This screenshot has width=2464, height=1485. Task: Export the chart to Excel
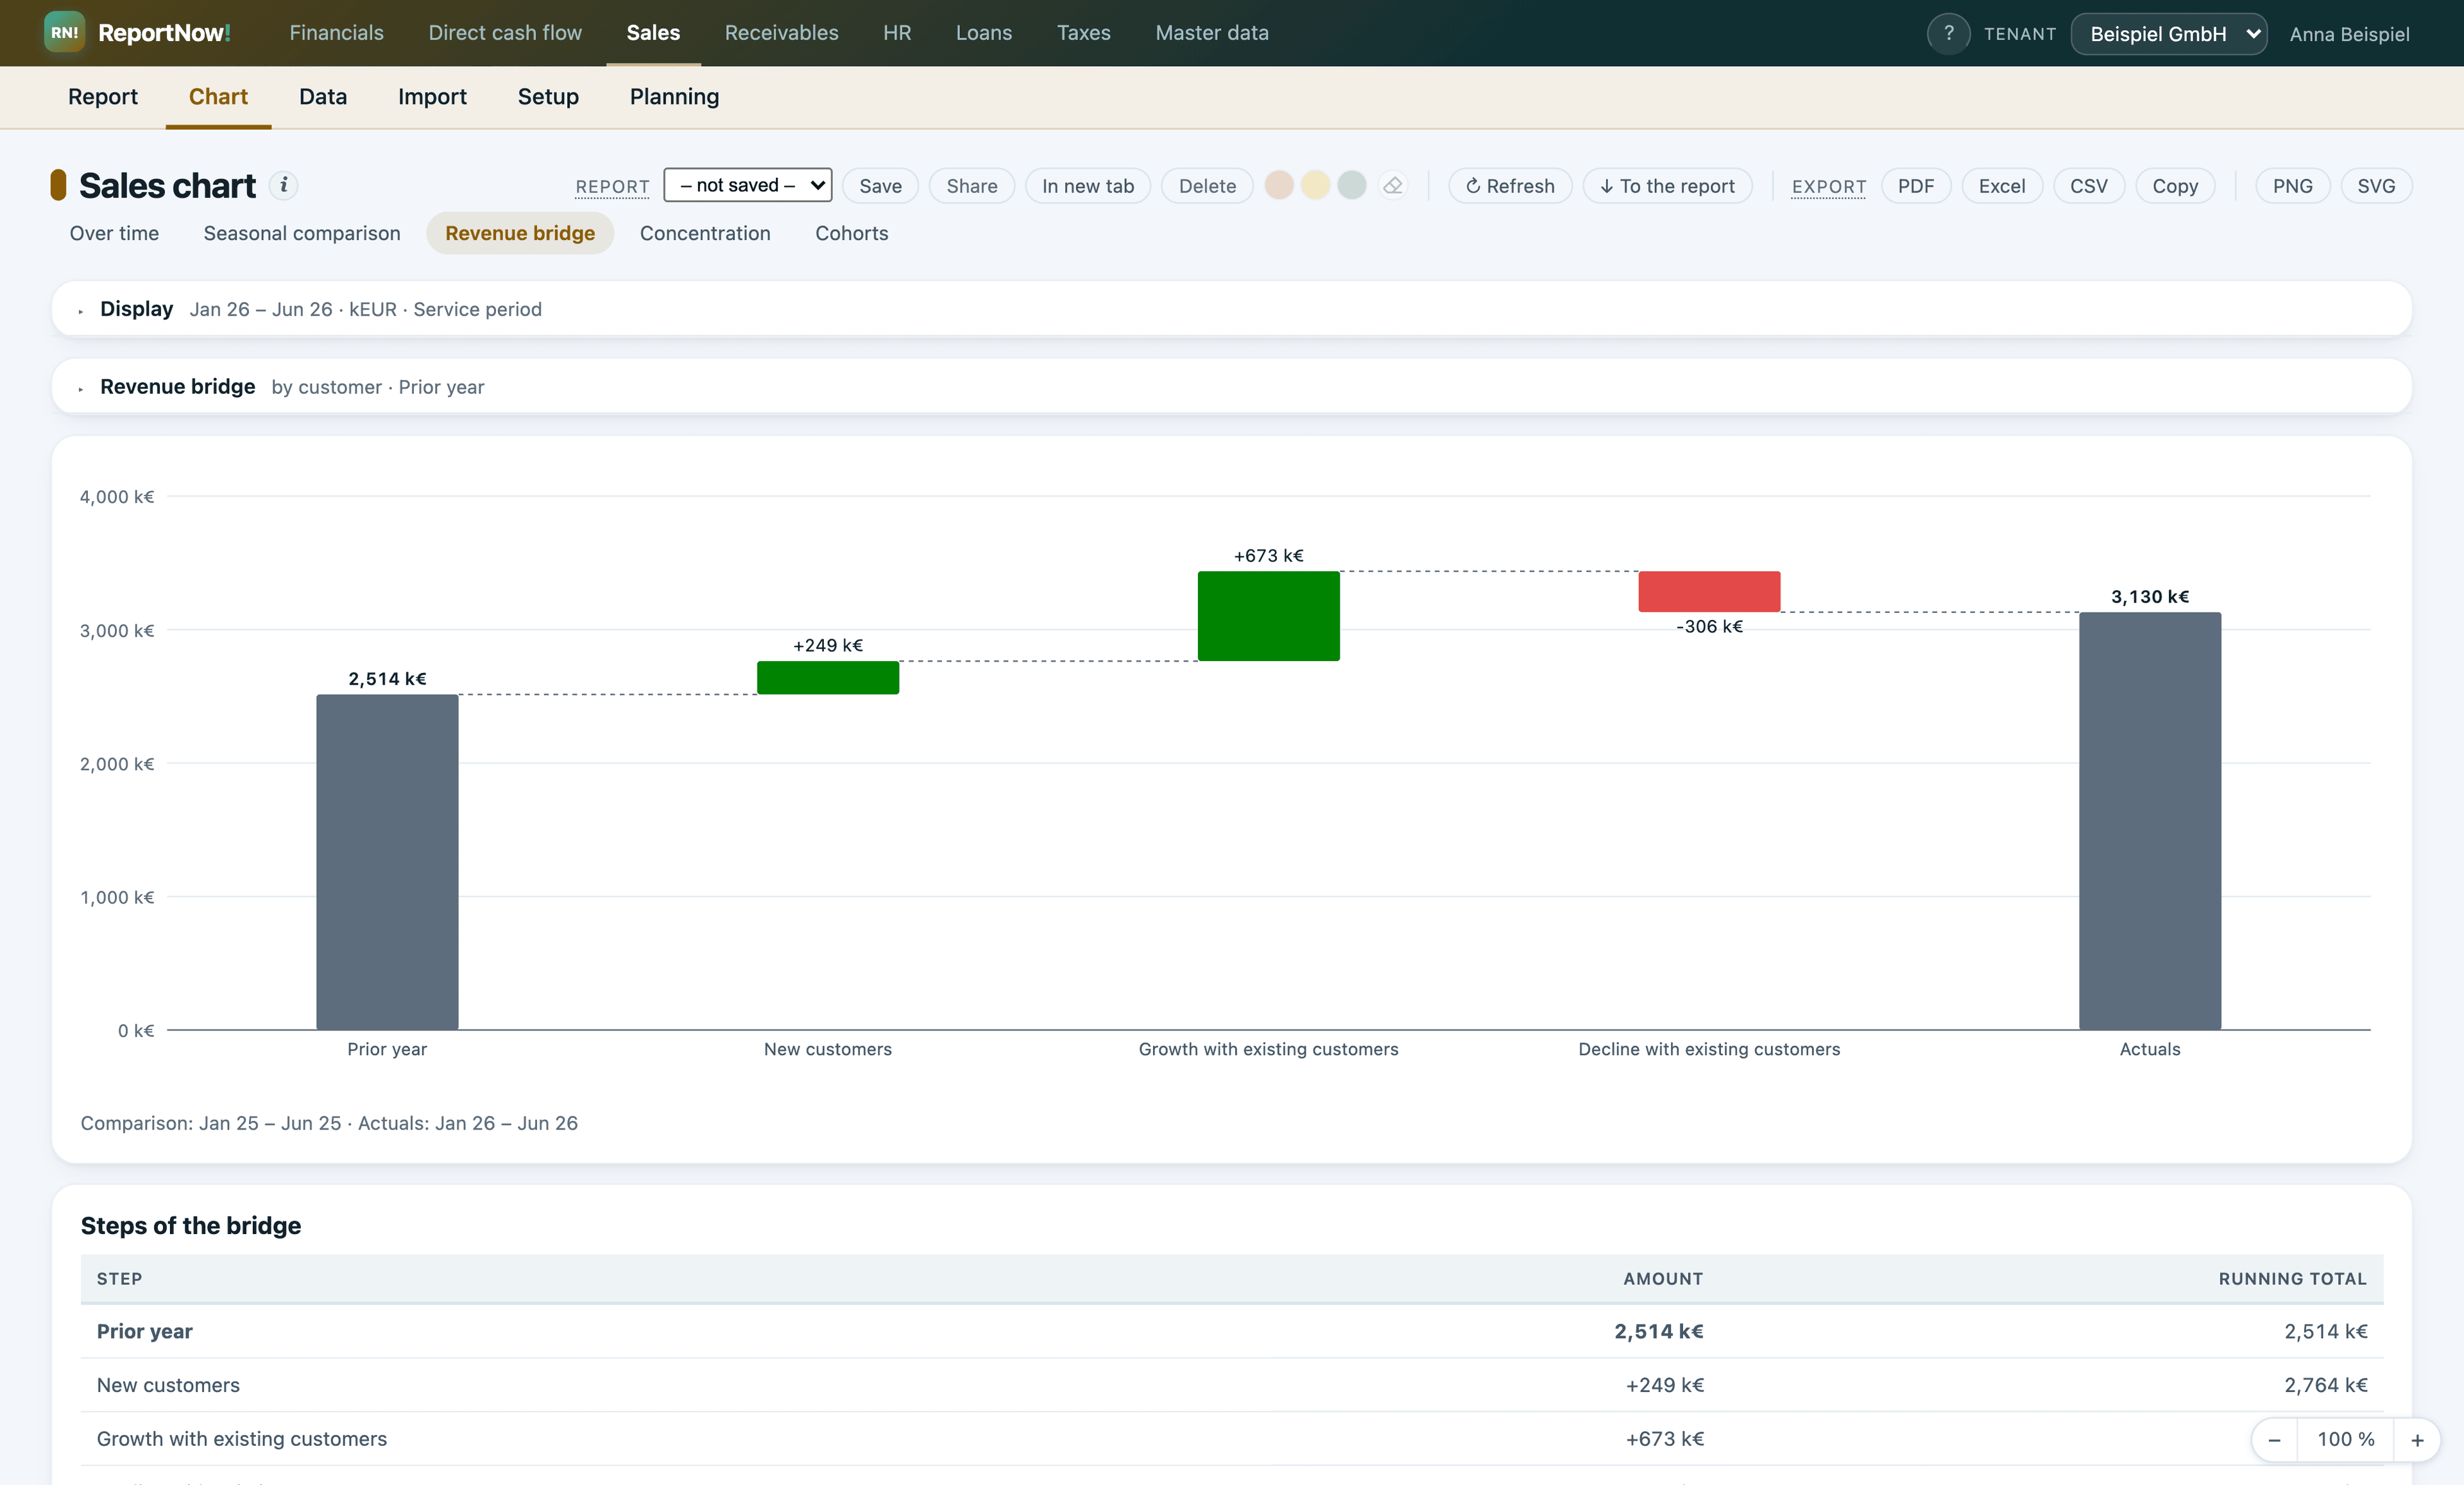pos(2002,186)
